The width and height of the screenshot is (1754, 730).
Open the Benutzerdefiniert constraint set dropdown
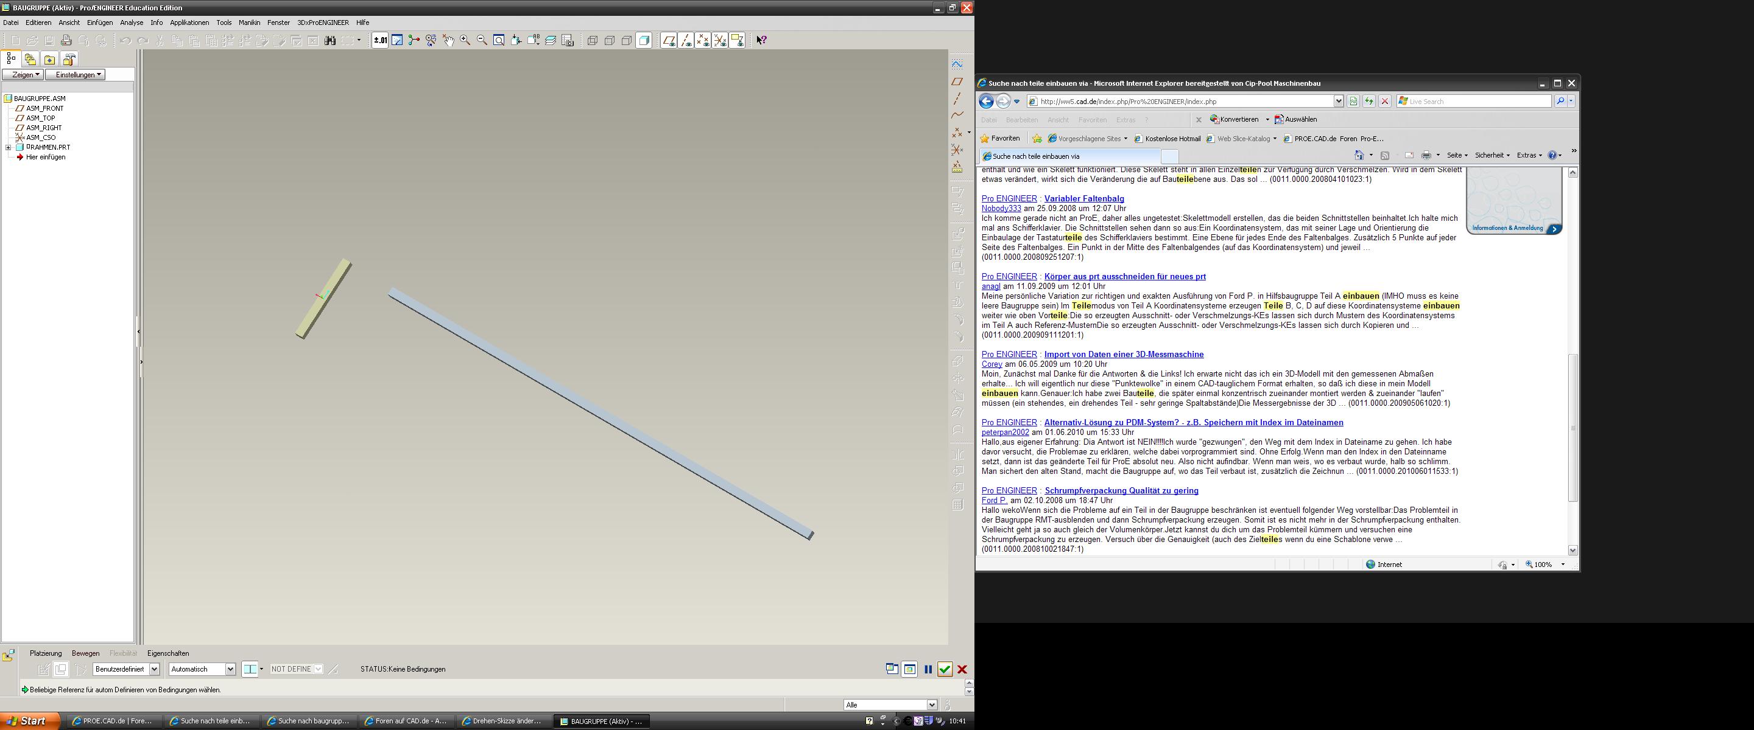coord(126,669)
